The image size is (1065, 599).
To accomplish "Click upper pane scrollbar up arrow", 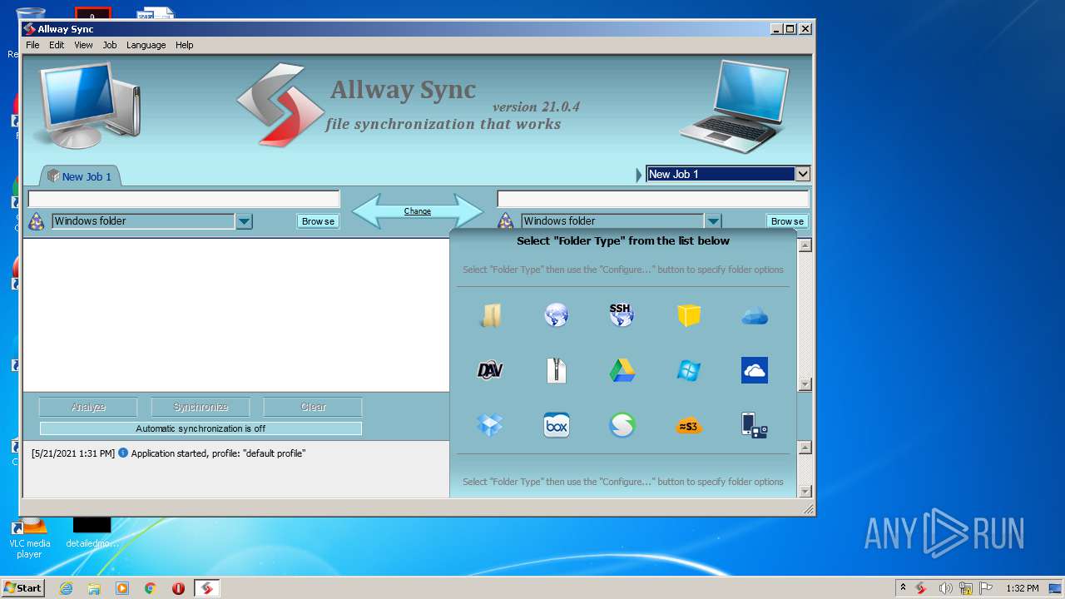I will tap(805, 245).
